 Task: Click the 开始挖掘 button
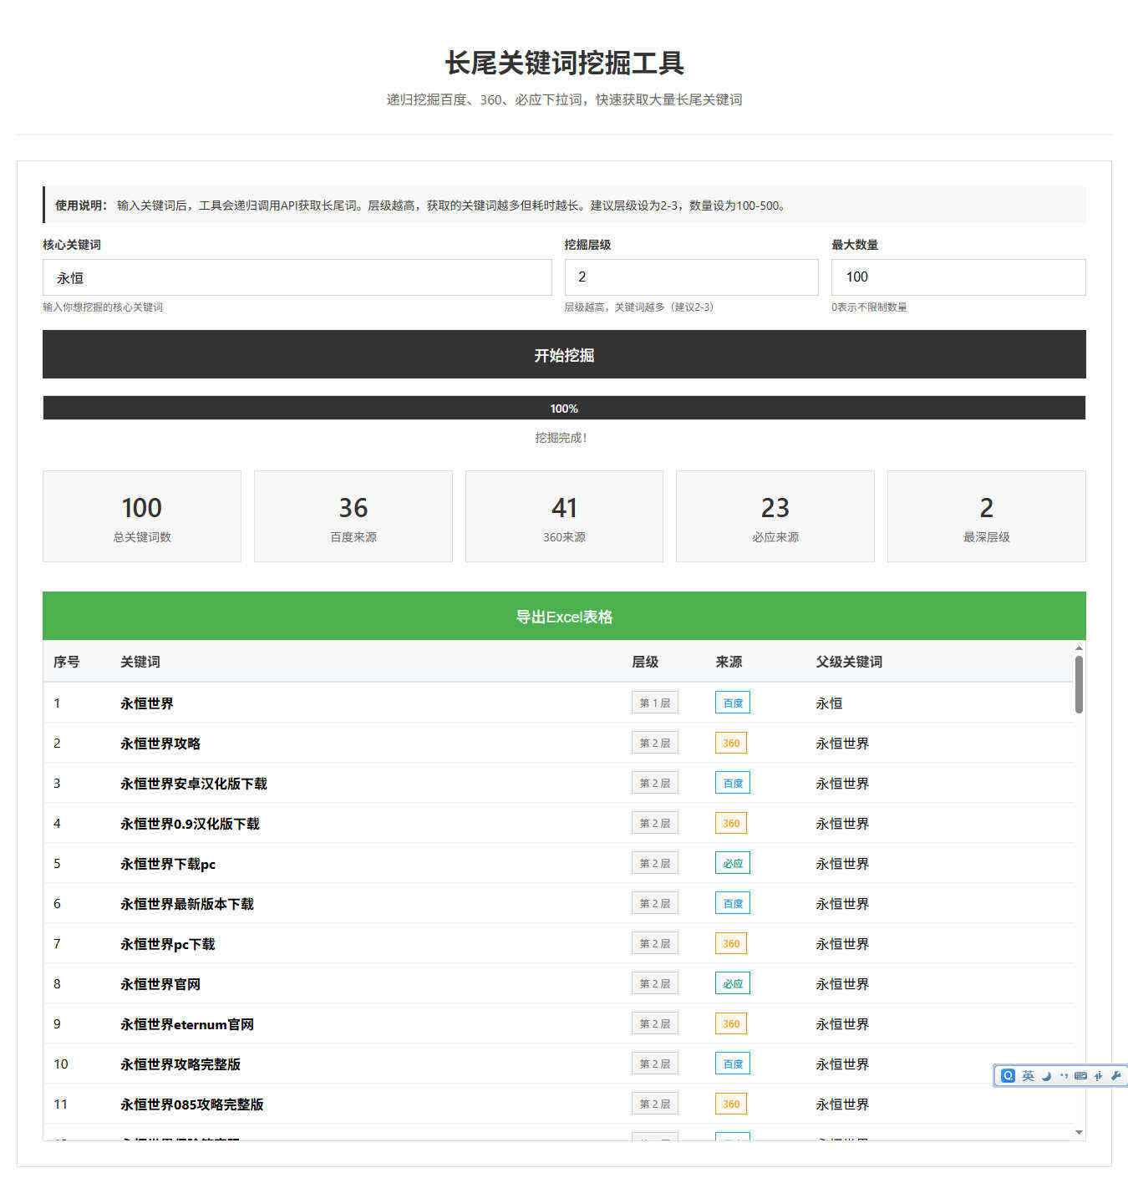564,354
